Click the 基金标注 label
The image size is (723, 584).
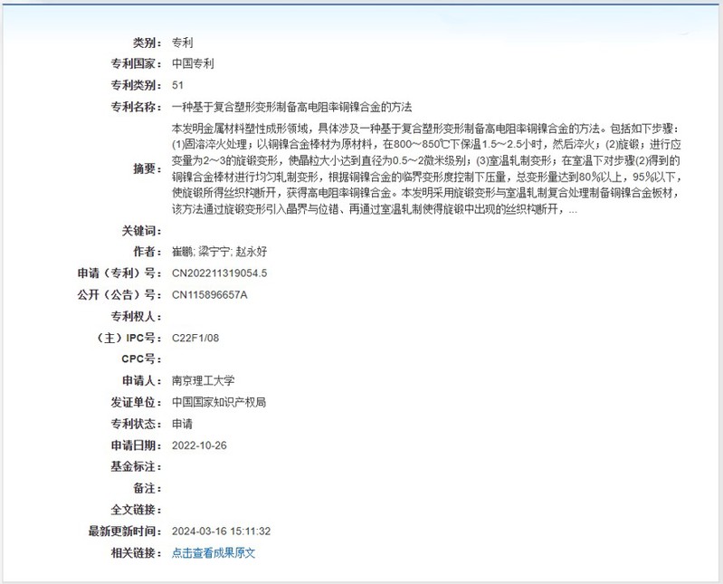pos(137,467)
